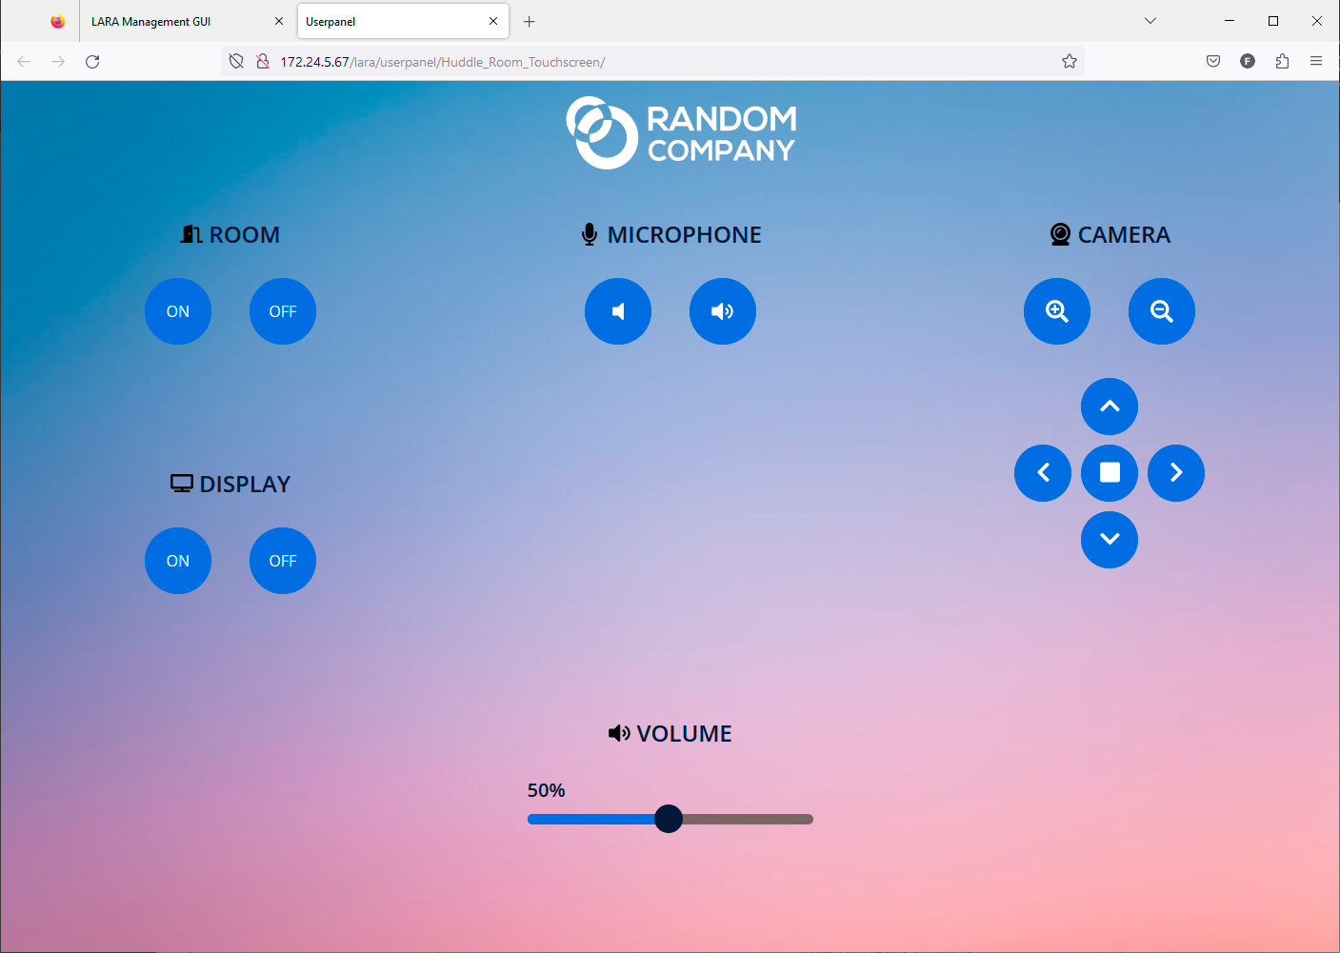1340x953 pixels.
Task: Click the volume slider handle
Action: point(669,819)
